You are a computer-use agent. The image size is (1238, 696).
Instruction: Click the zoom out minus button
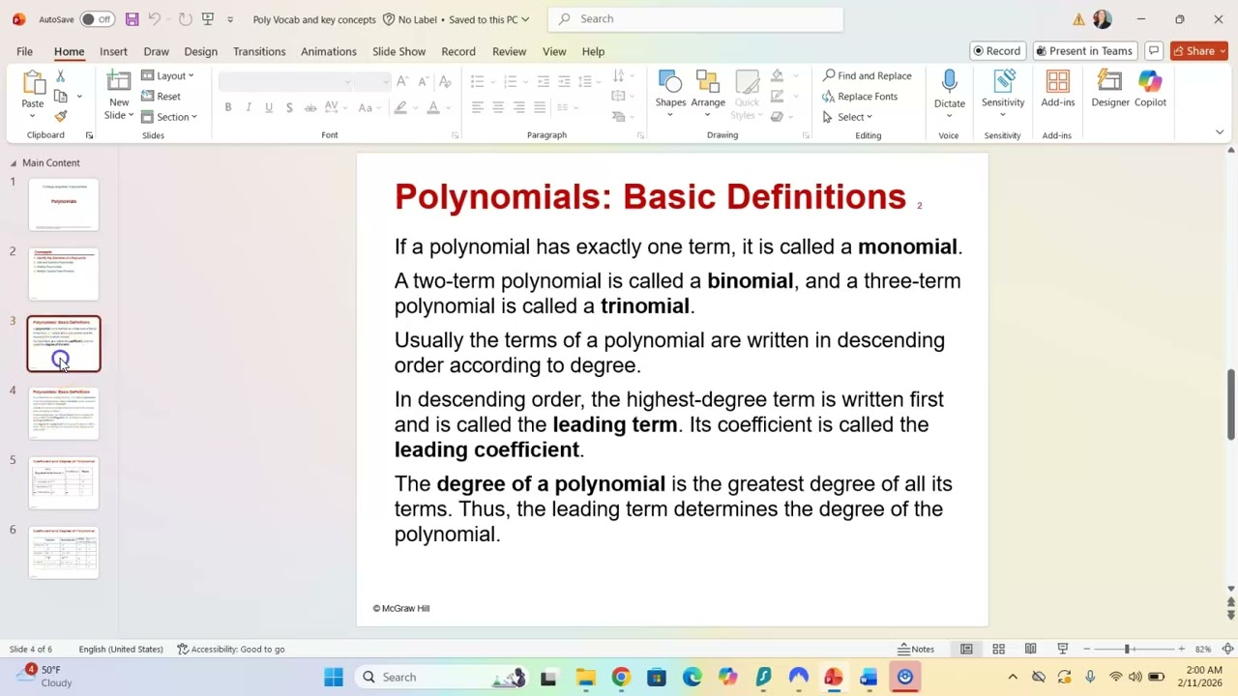coord(1087,650)
